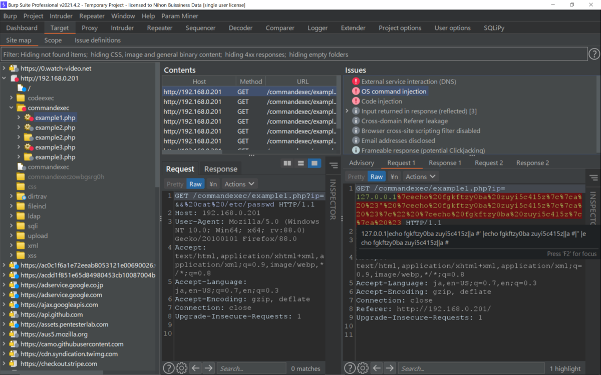Screen dimensions: 601x375
Task: Expand the https://0.watch-video.net tree node
Action: point(5,68)
